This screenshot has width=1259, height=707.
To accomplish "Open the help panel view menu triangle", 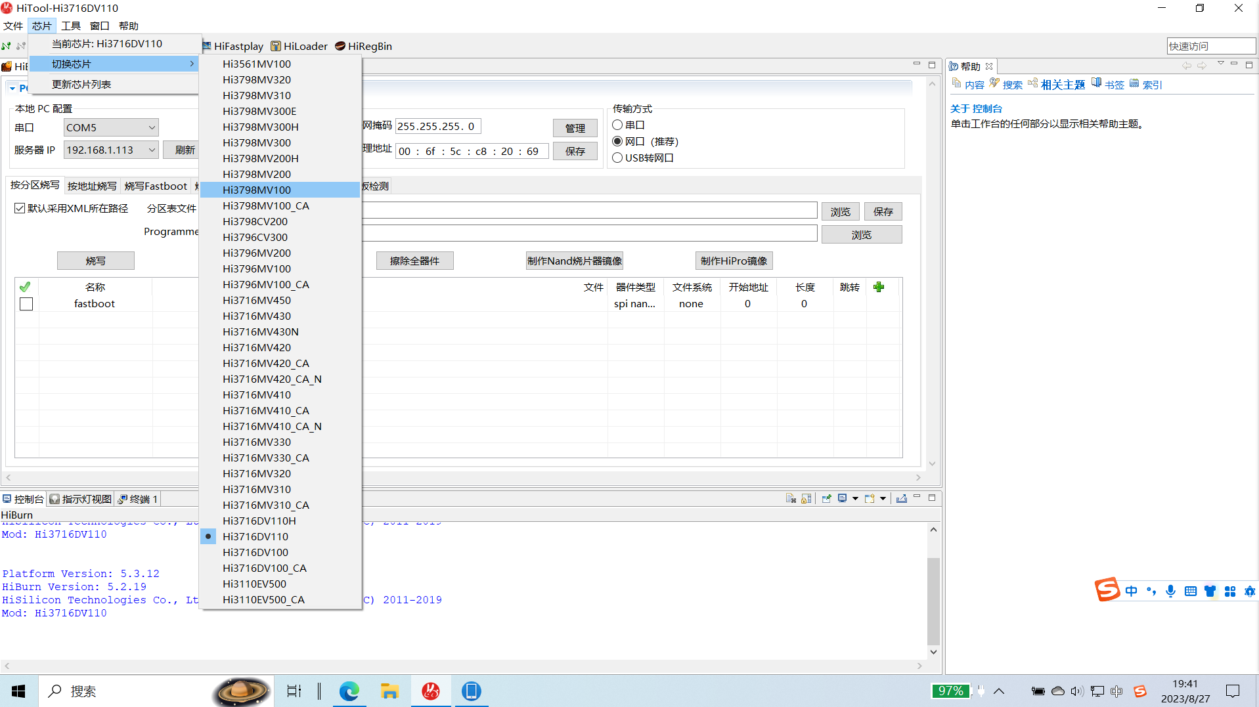I will (1221, 64).
